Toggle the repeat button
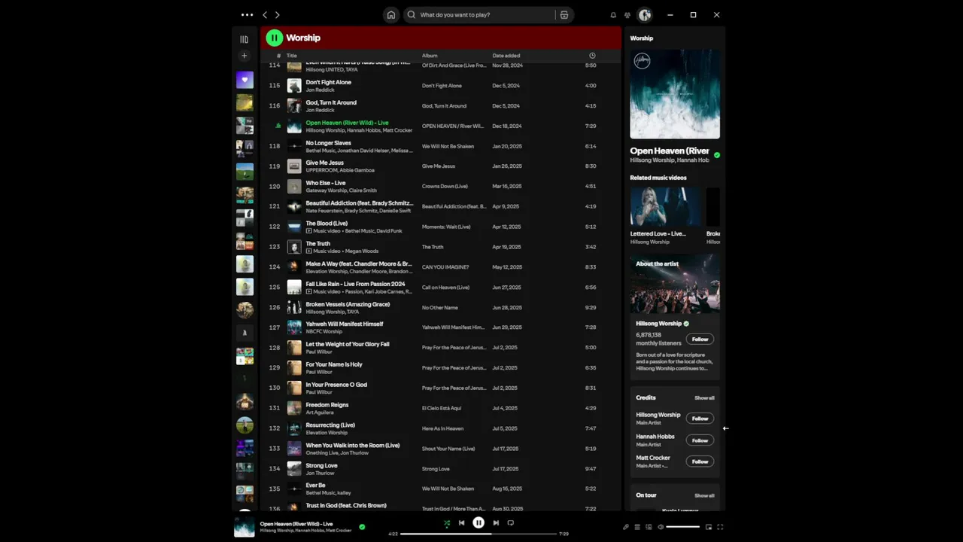Image resolution: width=963 pixels, height=542 pixels. [510, 522]
